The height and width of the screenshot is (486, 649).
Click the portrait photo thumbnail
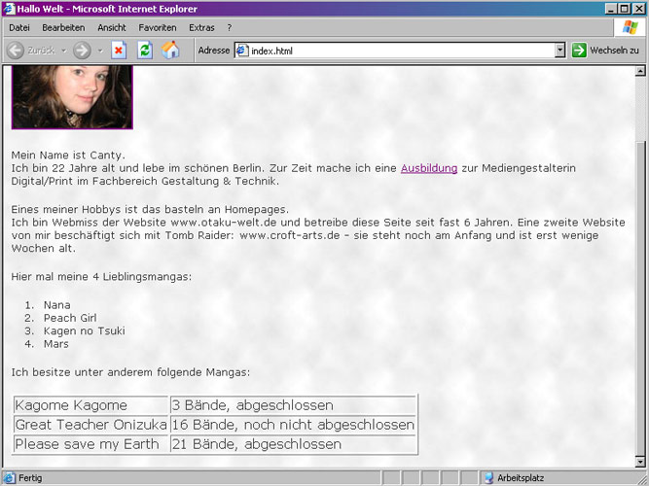(72, 97)
